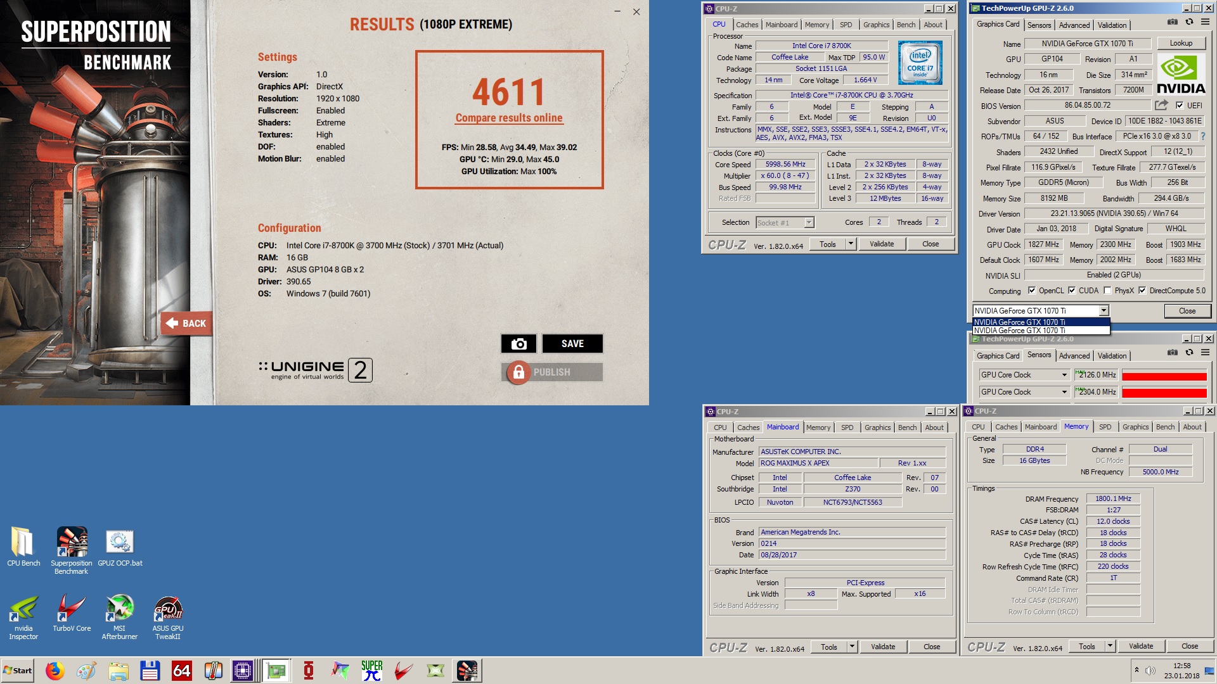Click the Superposition Benchmark taskbar icon
Screen dimensions: 1217x684
tap(467, 670)
